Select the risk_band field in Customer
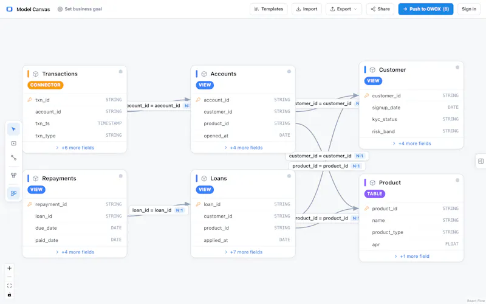The image size is (486, 304). (x=412, y=131)
